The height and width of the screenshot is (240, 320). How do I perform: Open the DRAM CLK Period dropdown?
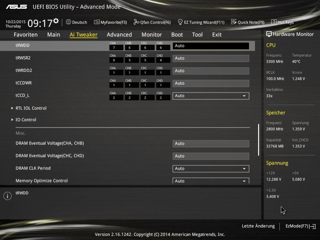pyautogui.click(x=211, y=169)
